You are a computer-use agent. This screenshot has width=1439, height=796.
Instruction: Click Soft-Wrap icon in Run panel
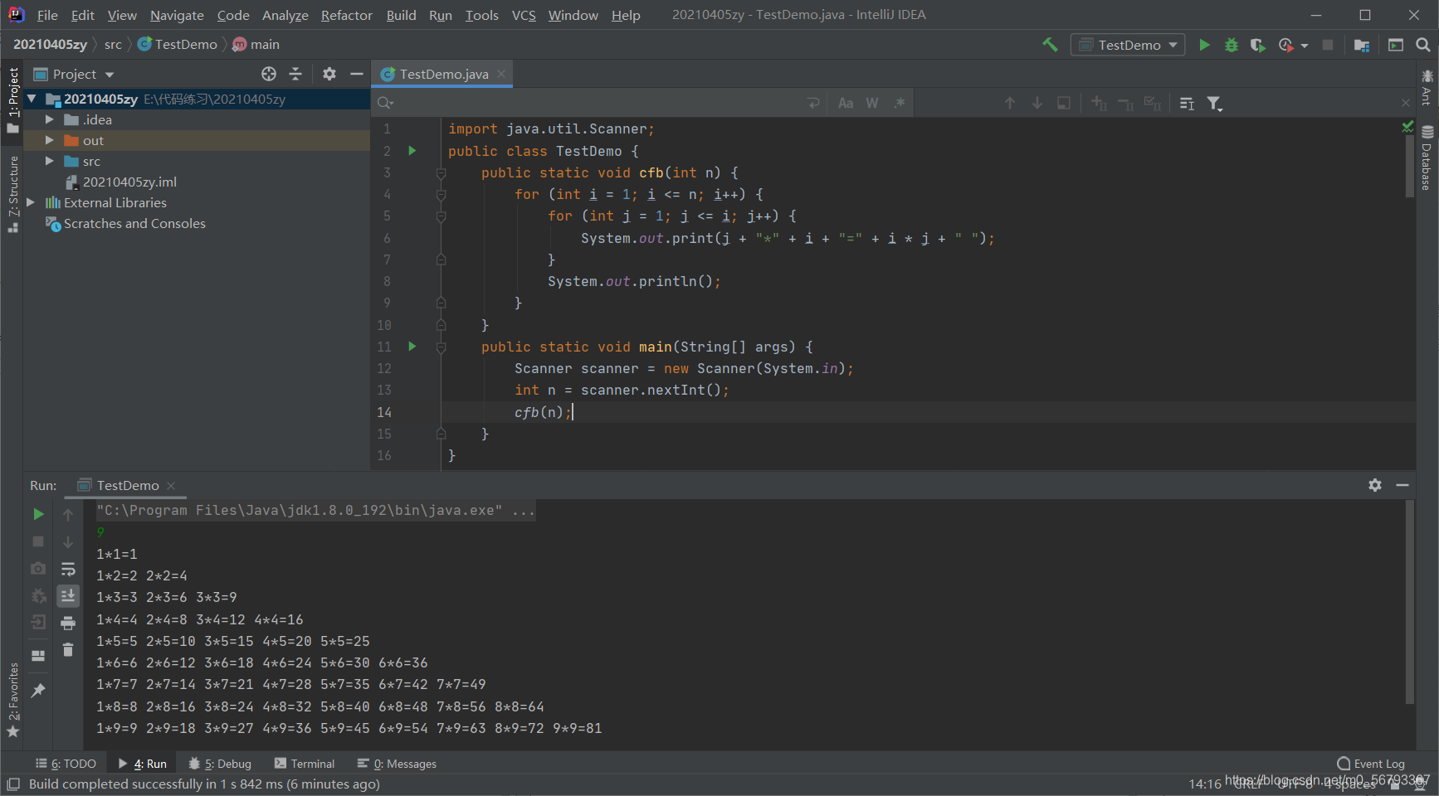[68, 569]
